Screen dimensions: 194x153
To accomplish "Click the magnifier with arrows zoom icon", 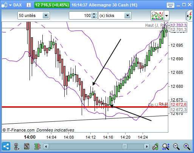I will [166, 147].
